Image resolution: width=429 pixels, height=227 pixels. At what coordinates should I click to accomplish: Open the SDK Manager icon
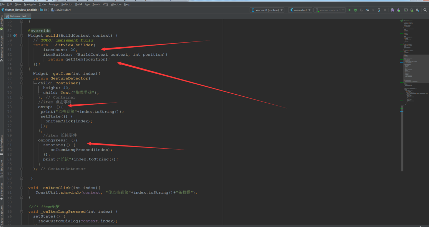tap(418, 10)
